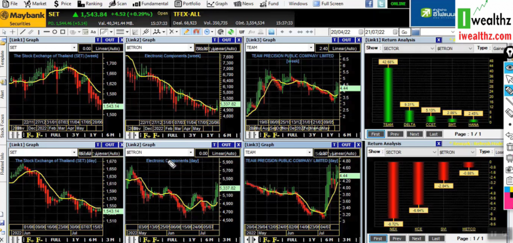Click F+ zoom in on TEAM week chart
The image size is (513, 243).
point(267,135)
